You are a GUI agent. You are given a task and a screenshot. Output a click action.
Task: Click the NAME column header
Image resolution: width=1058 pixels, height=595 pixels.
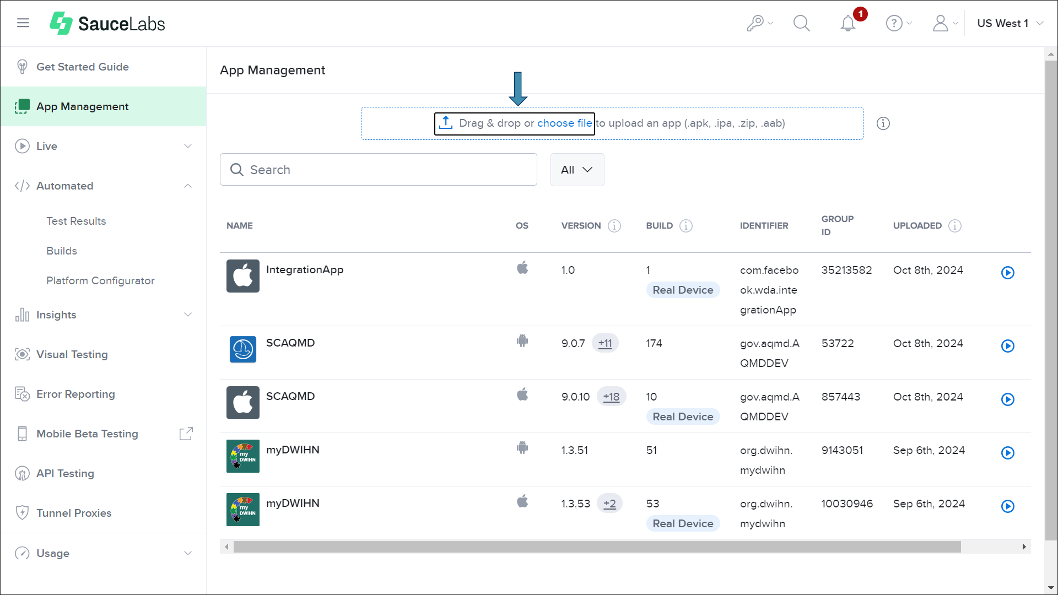click(x=240, y=226)
